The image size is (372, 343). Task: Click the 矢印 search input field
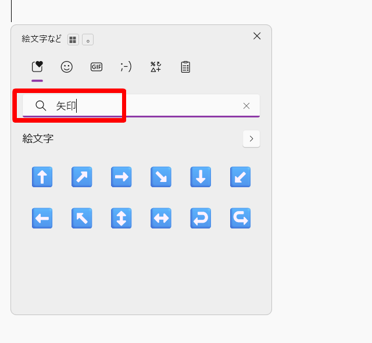coord(151,106)
